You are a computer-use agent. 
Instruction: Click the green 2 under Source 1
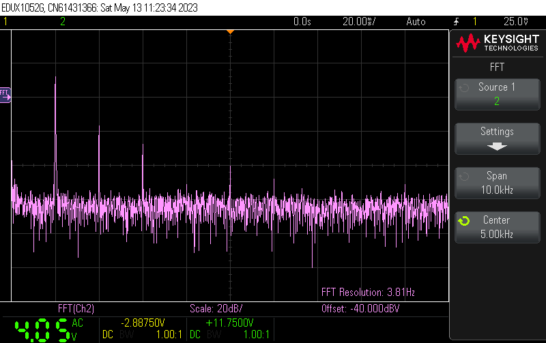(497, 101)
